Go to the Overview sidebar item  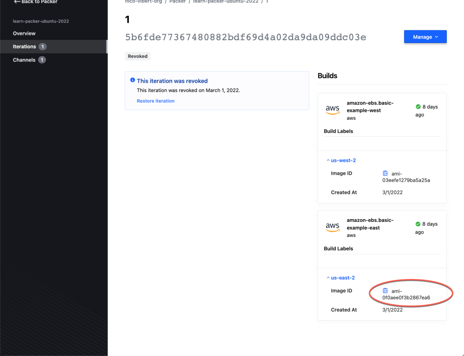pyautogui.click(x=24, y=34)
